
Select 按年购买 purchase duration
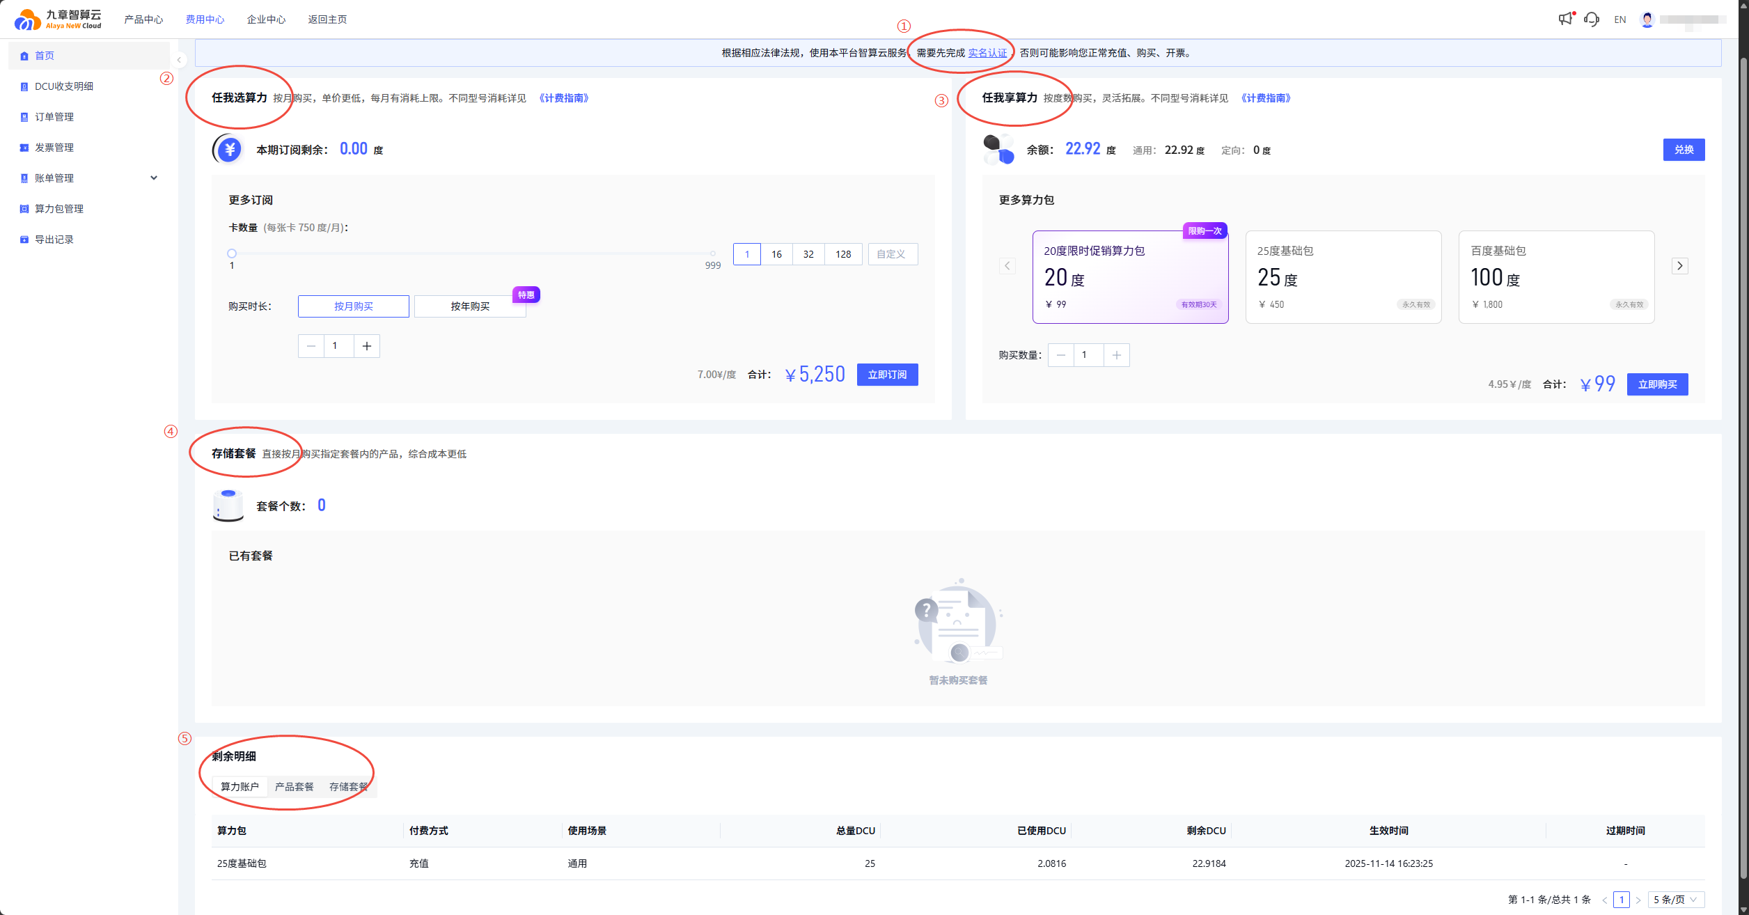(470, 306)
